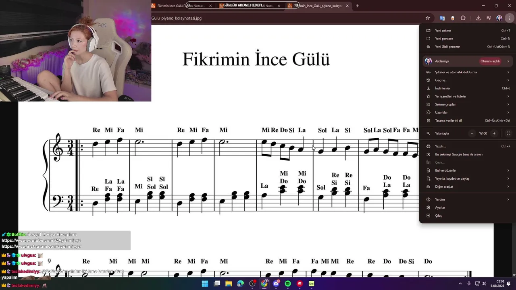Open Task View on the taskbar
Screen dimensions: 516x290
(217, 284)
